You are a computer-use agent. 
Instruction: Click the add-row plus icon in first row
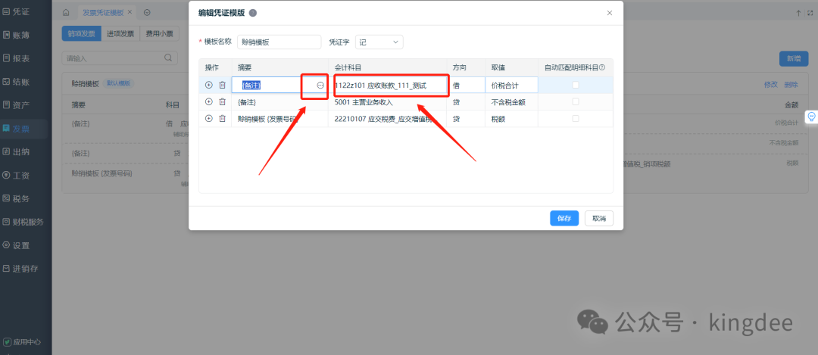[x=209, y=86]
